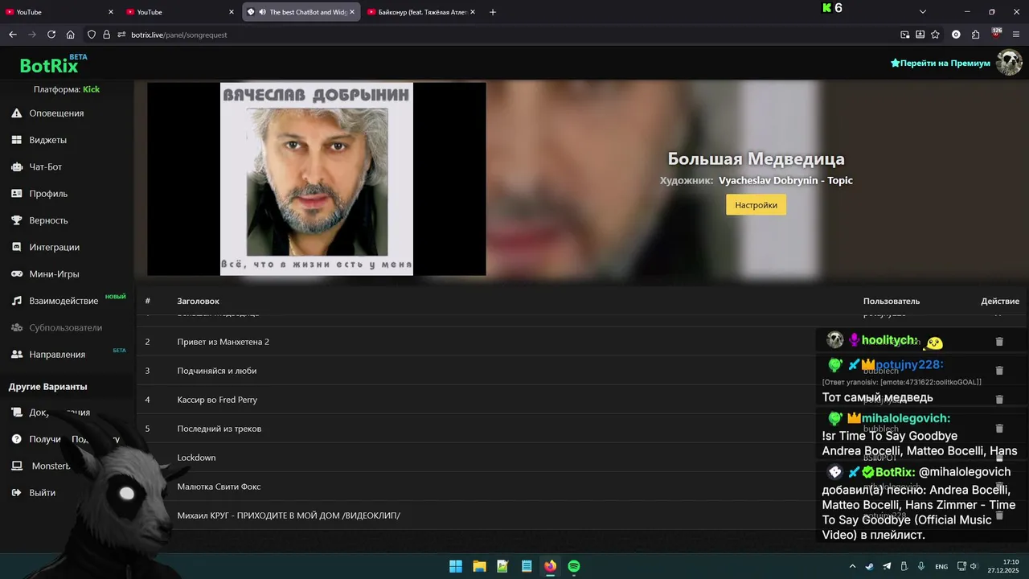The image size is (1029, 579).
Task: Reload the current page
Action: point(51,35)
